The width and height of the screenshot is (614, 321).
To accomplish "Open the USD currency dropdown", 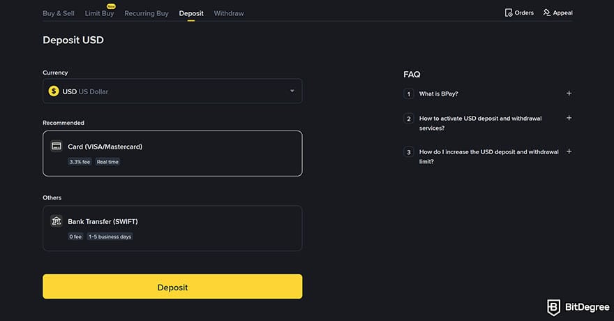I will point(172,91).
